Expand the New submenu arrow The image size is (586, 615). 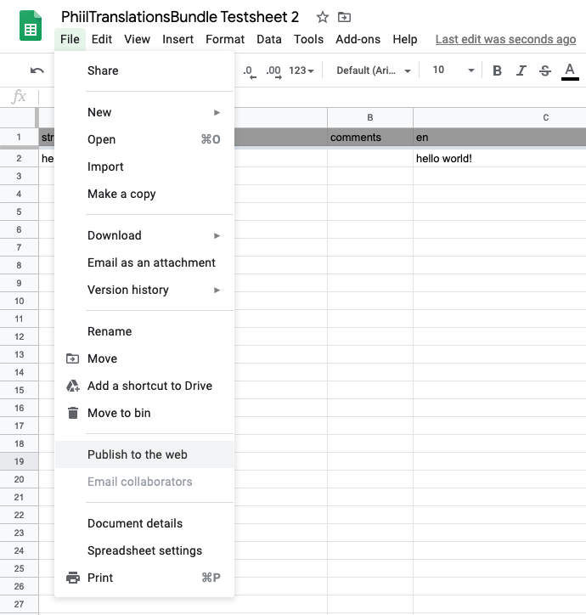point(217,113)
